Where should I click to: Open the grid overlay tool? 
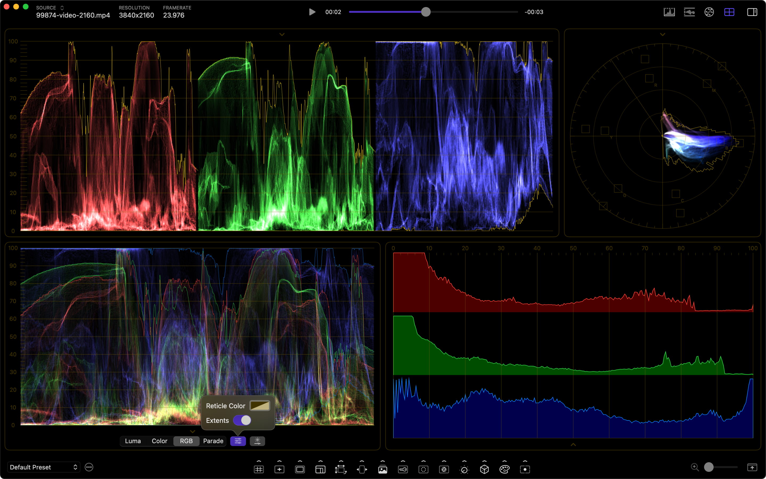(259, 469)
